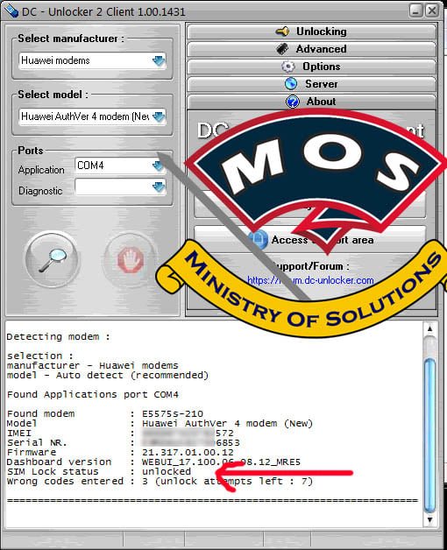Switch to the Server tab
This screenshot has height=550, width=447.
[x=311, y=84]
